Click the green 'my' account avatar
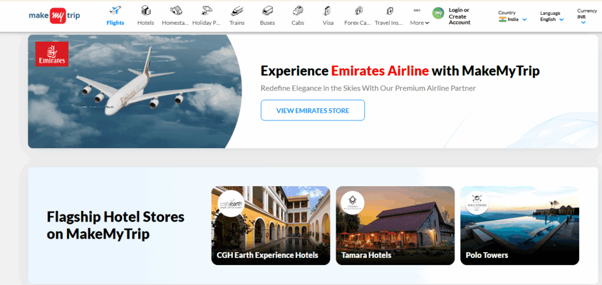The height and width of the screenshot is (285, 602). tap(438, 13)
